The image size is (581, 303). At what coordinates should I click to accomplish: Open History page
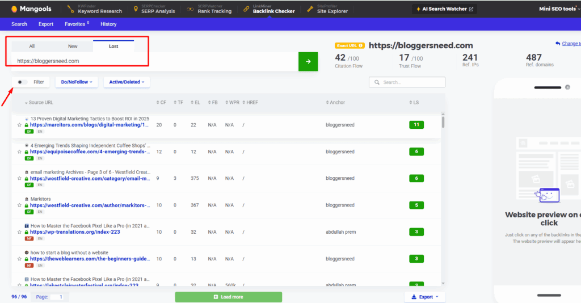tap(108, 24)
